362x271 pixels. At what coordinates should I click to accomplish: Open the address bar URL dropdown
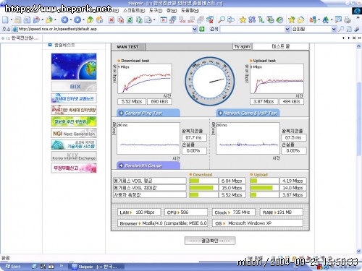click(195, 29)
